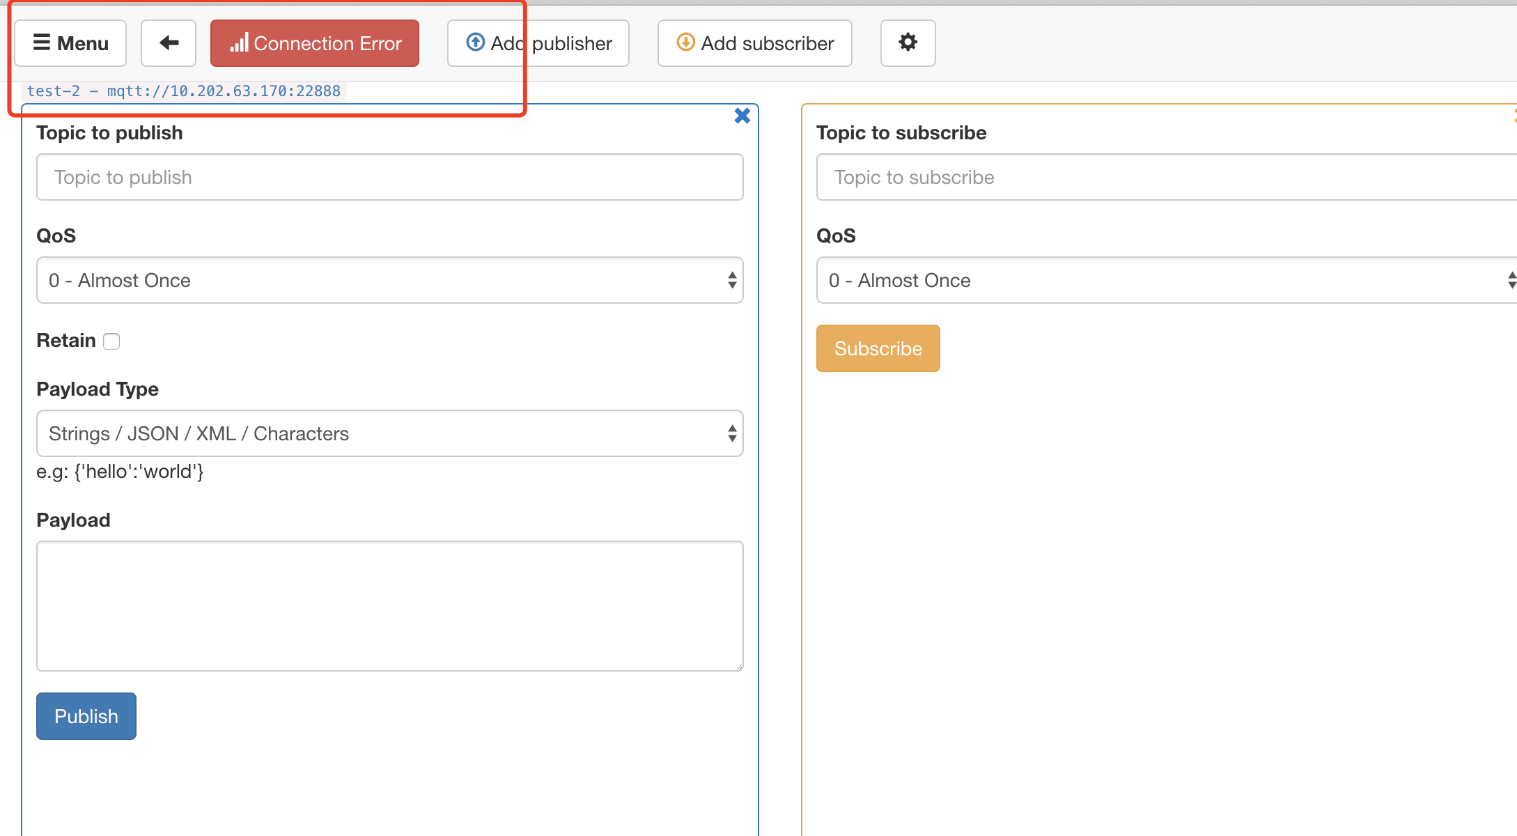The width and height of the screenshot is (1517, 836).
Task: Click the download icon next to Add subscriber
Action: [x=685, y=42]
